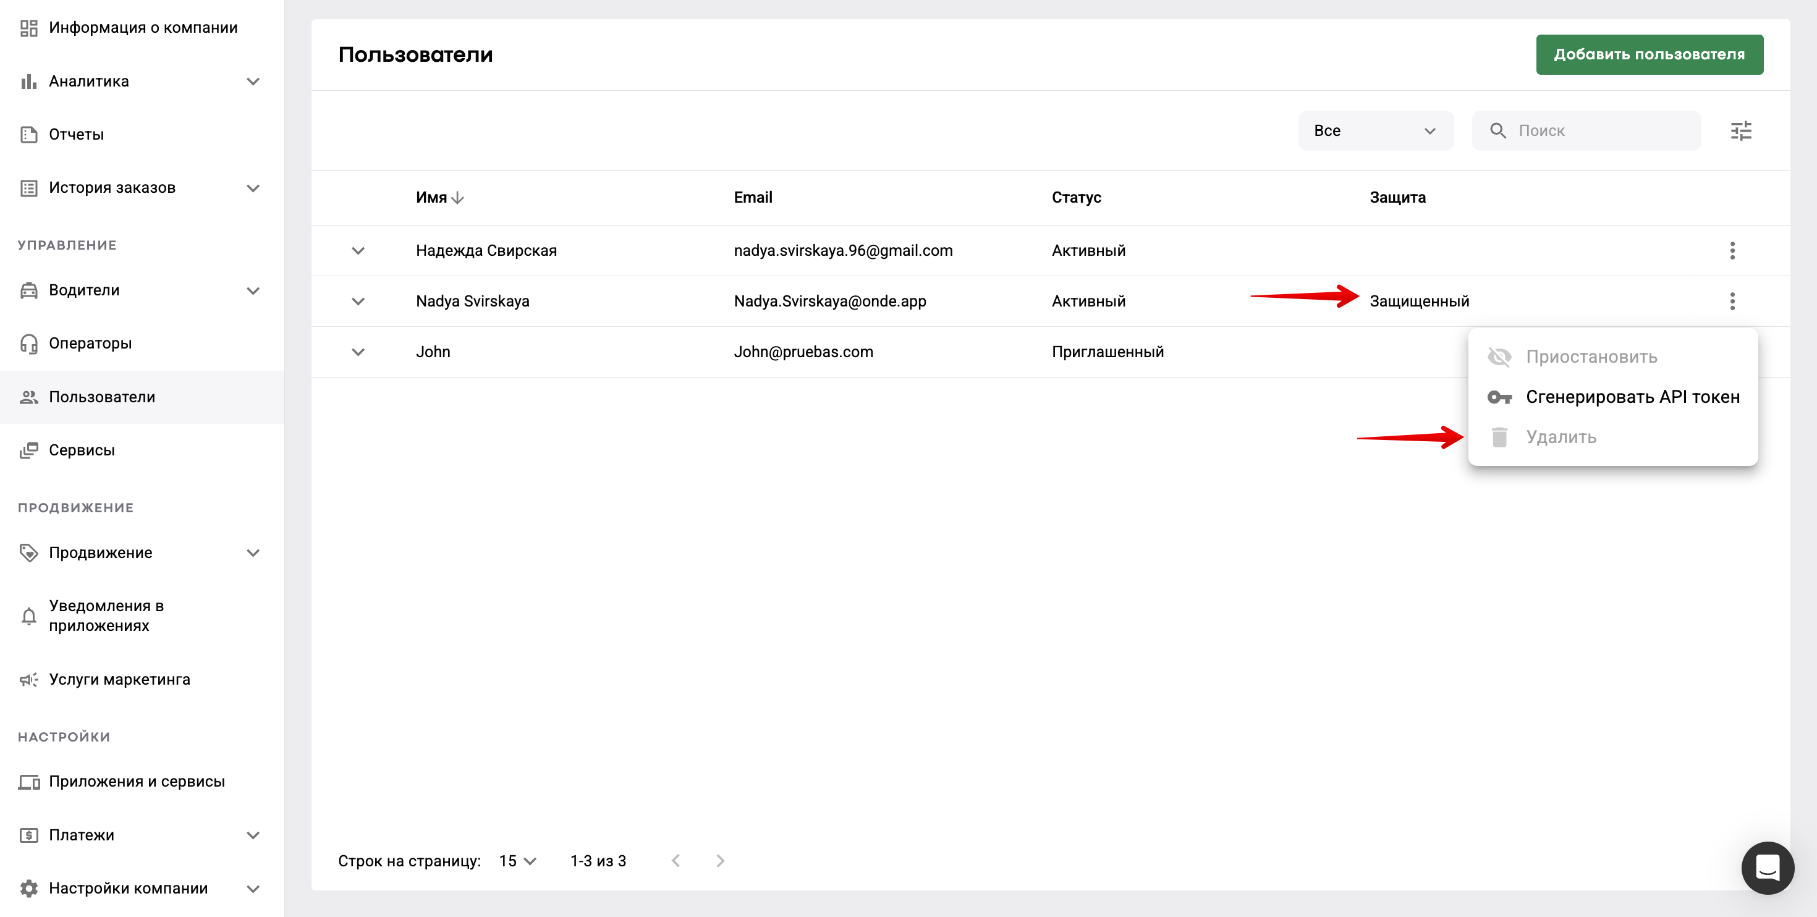The height and width of the screenshot is (917, 1817).
Task: Open three-dot menu for Надежда Свирская
Action: pos(1732,250)
